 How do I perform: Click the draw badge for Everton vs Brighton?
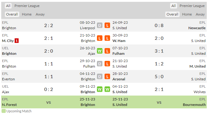(100, 76)
